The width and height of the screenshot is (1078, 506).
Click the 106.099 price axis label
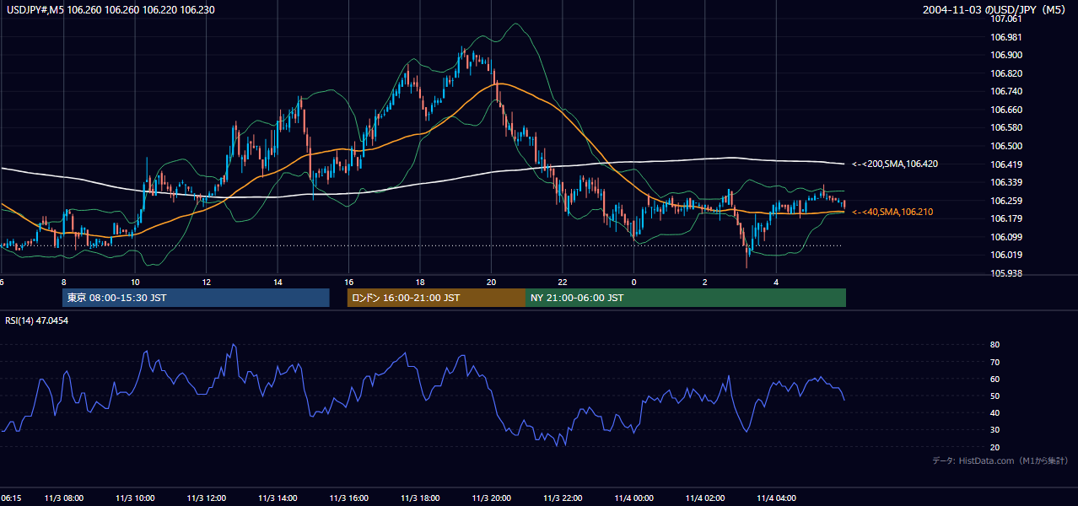[x=1006, y=237]
